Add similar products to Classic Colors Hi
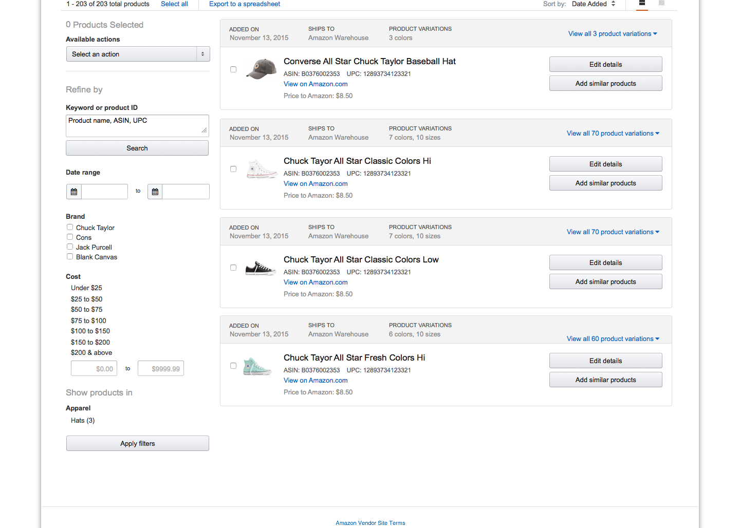Screen dimensions: 740x528 tap(606, 183)
